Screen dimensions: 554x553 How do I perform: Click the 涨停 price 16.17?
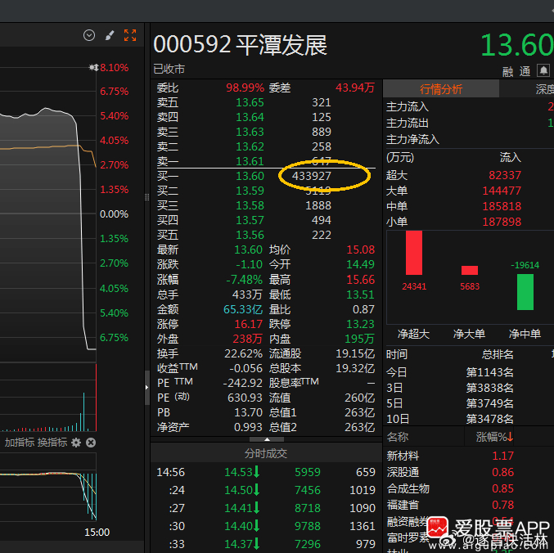[x=249, y=324]
